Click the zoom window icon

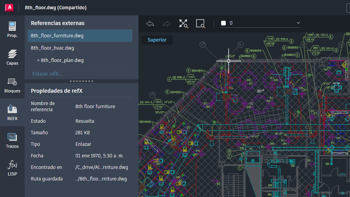(x=200, y=23)
